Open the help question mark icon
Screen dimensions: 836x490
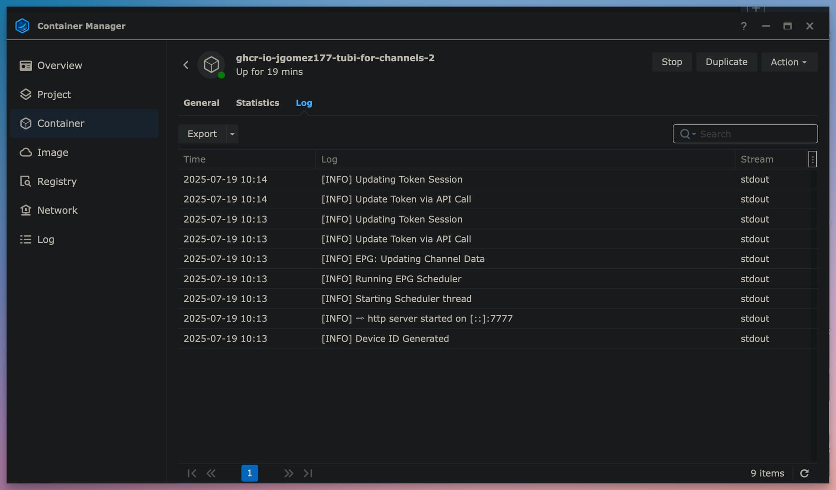(744, 26)
